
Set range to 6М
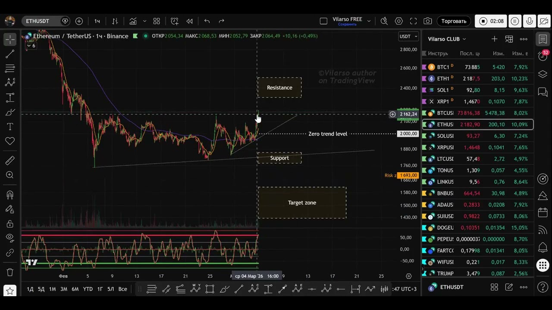(x=75, y=289)
